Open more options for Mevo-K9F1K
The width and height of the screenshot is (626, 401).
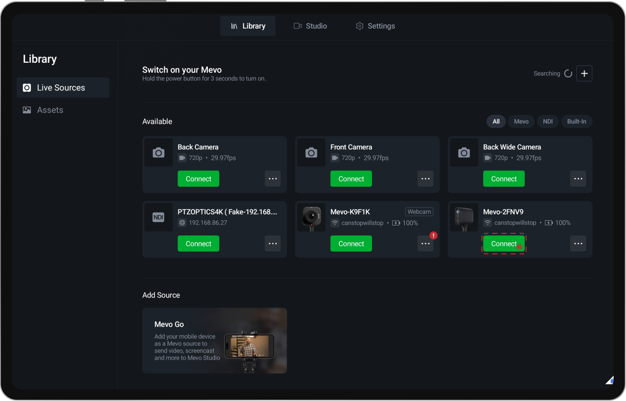coord(425,244)
